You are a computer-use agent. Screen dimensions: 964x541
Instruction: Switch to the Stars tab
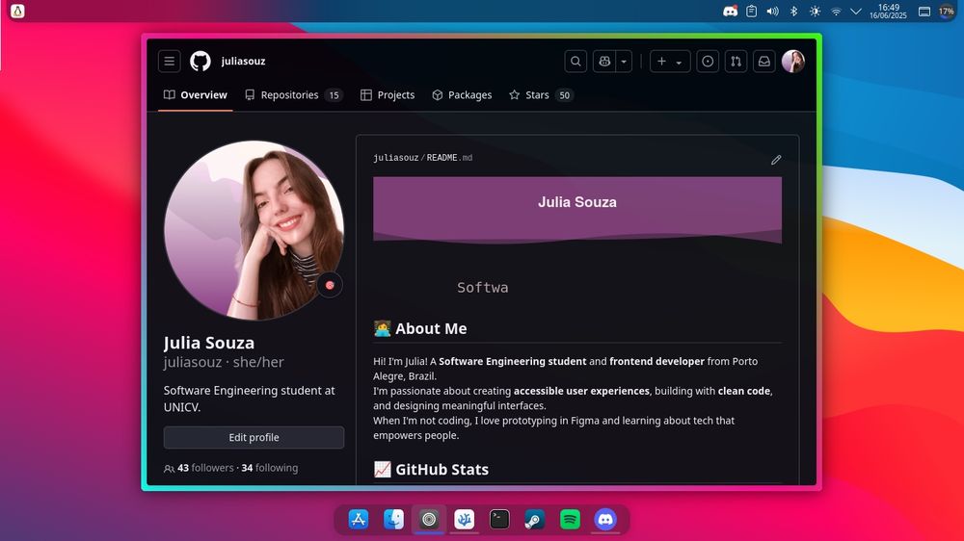coord(541,95)
